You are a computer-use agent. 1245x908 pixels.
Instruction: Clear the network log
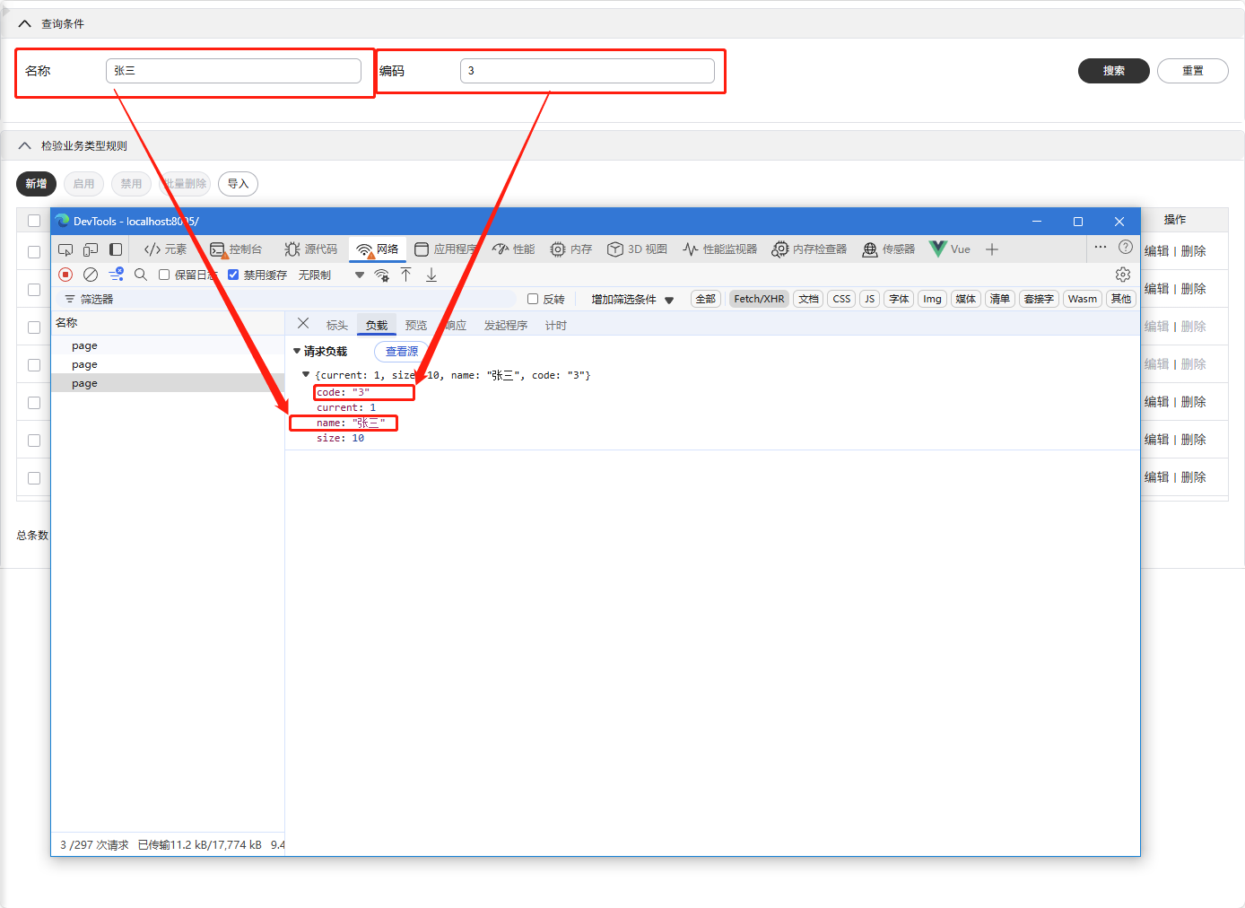pos(91,275)
